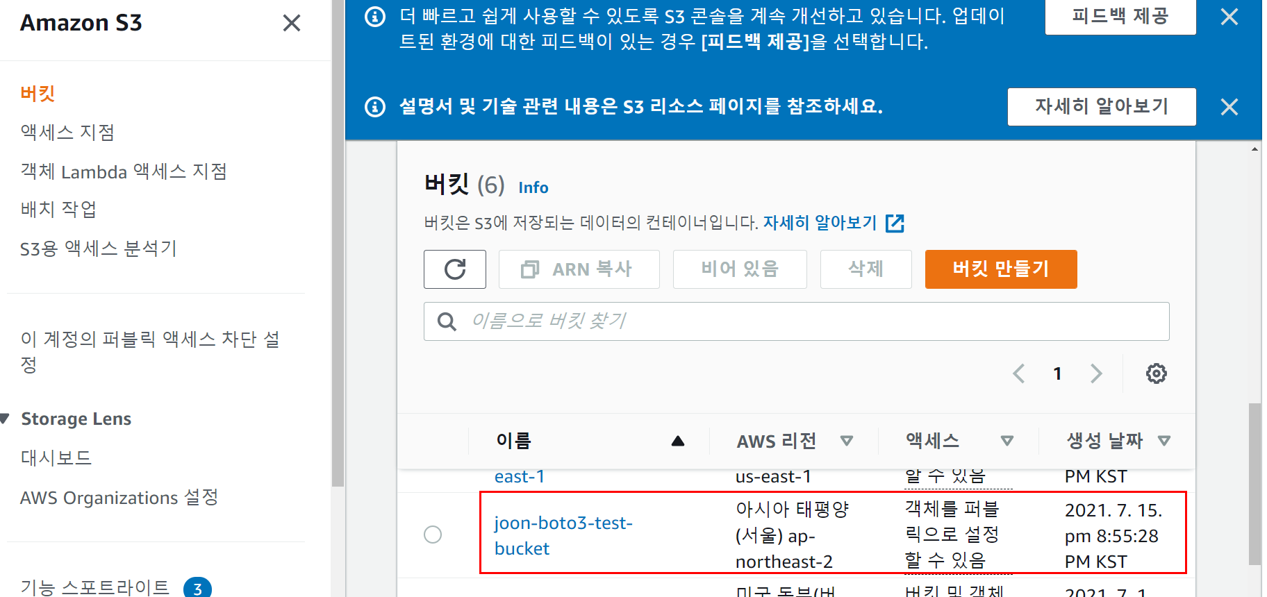The width and height of the screenshot is (1267, 597).
Task: Open 버킷 in the sidebar
Action: tap(38, 94)
